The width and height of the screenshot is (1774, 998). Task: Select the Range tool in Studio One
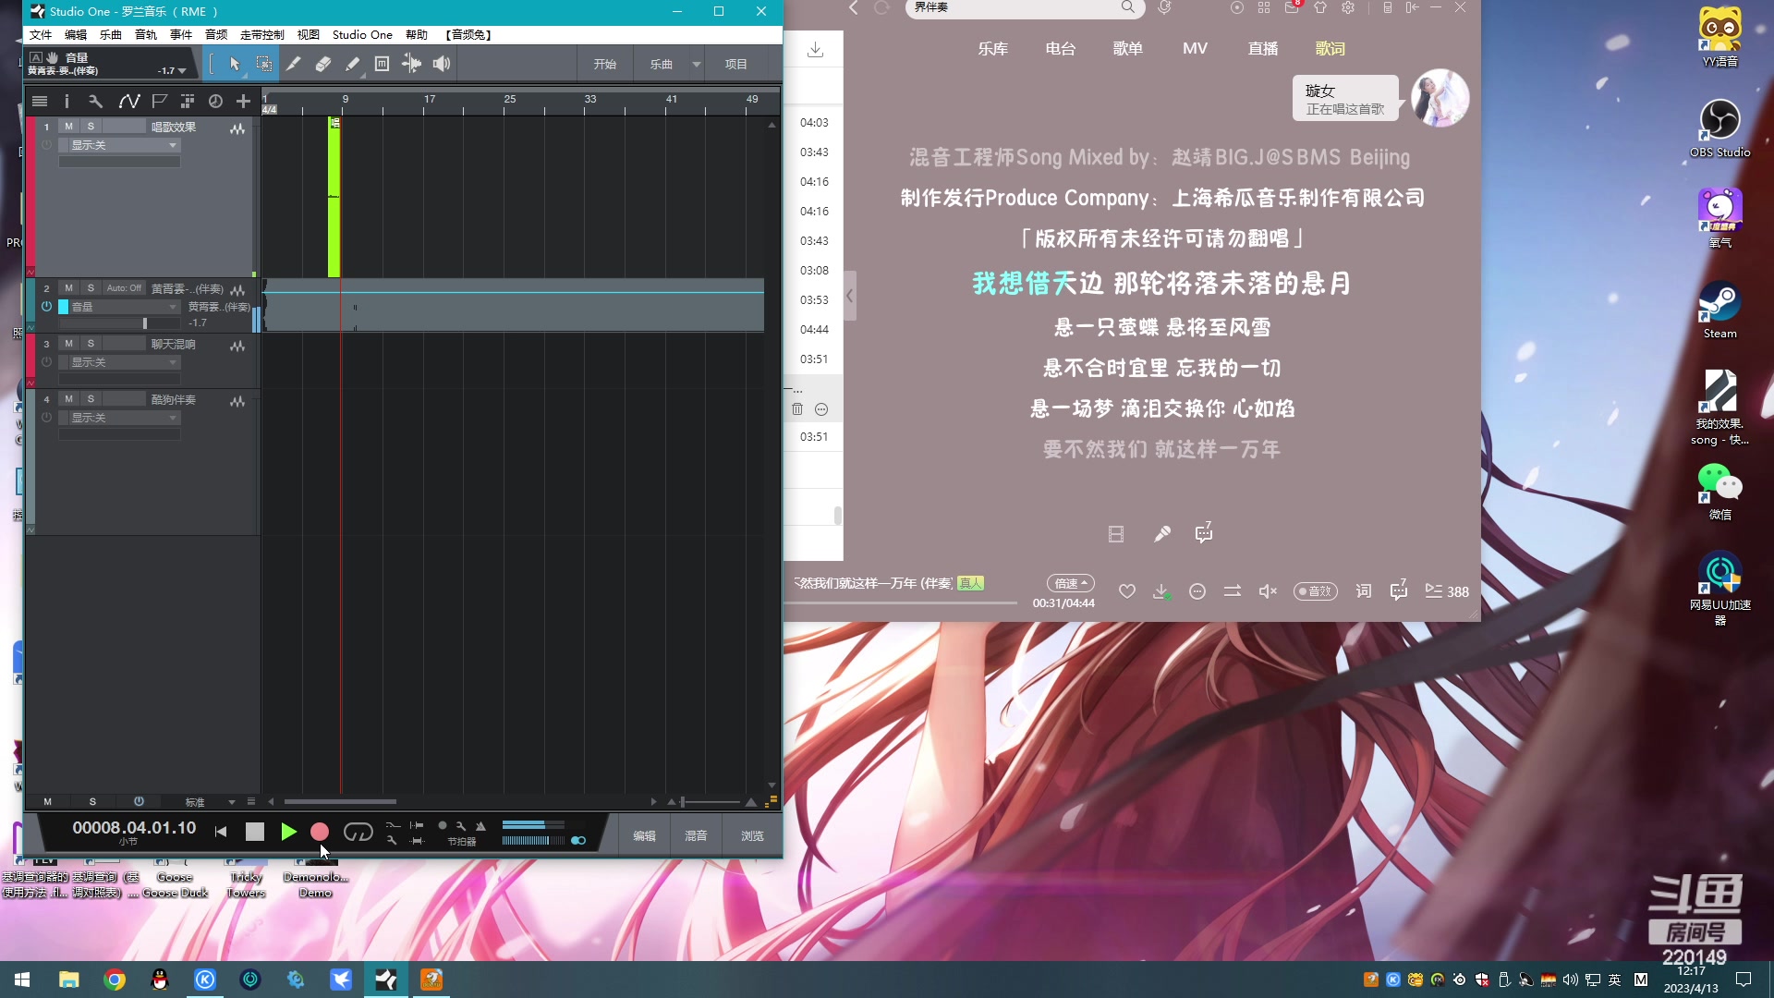pos(264,64)
